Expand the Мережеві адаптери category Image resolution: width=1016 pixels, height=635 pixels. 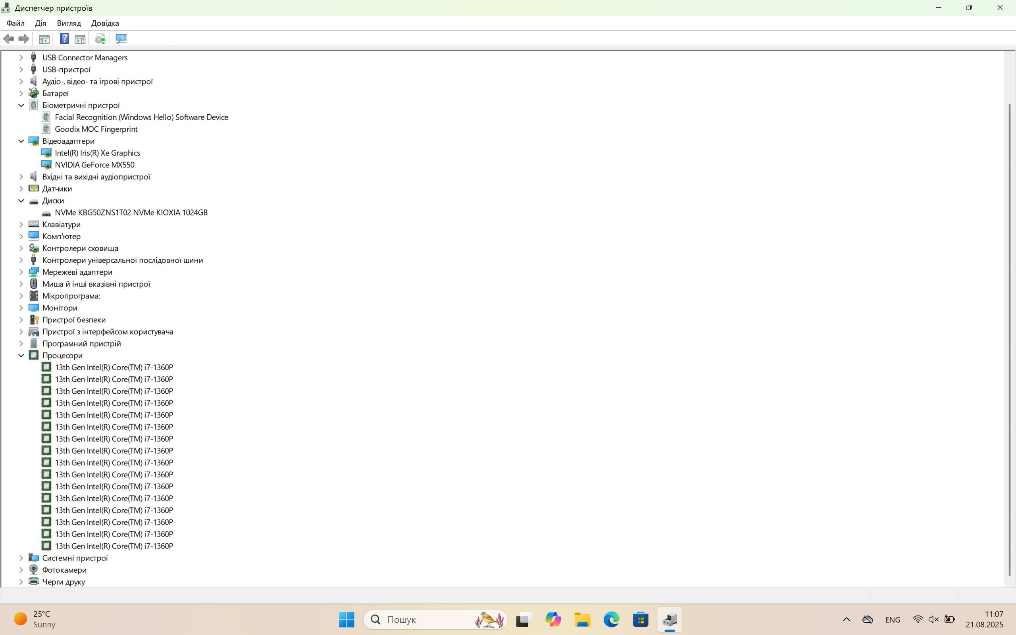coord(21,272)
